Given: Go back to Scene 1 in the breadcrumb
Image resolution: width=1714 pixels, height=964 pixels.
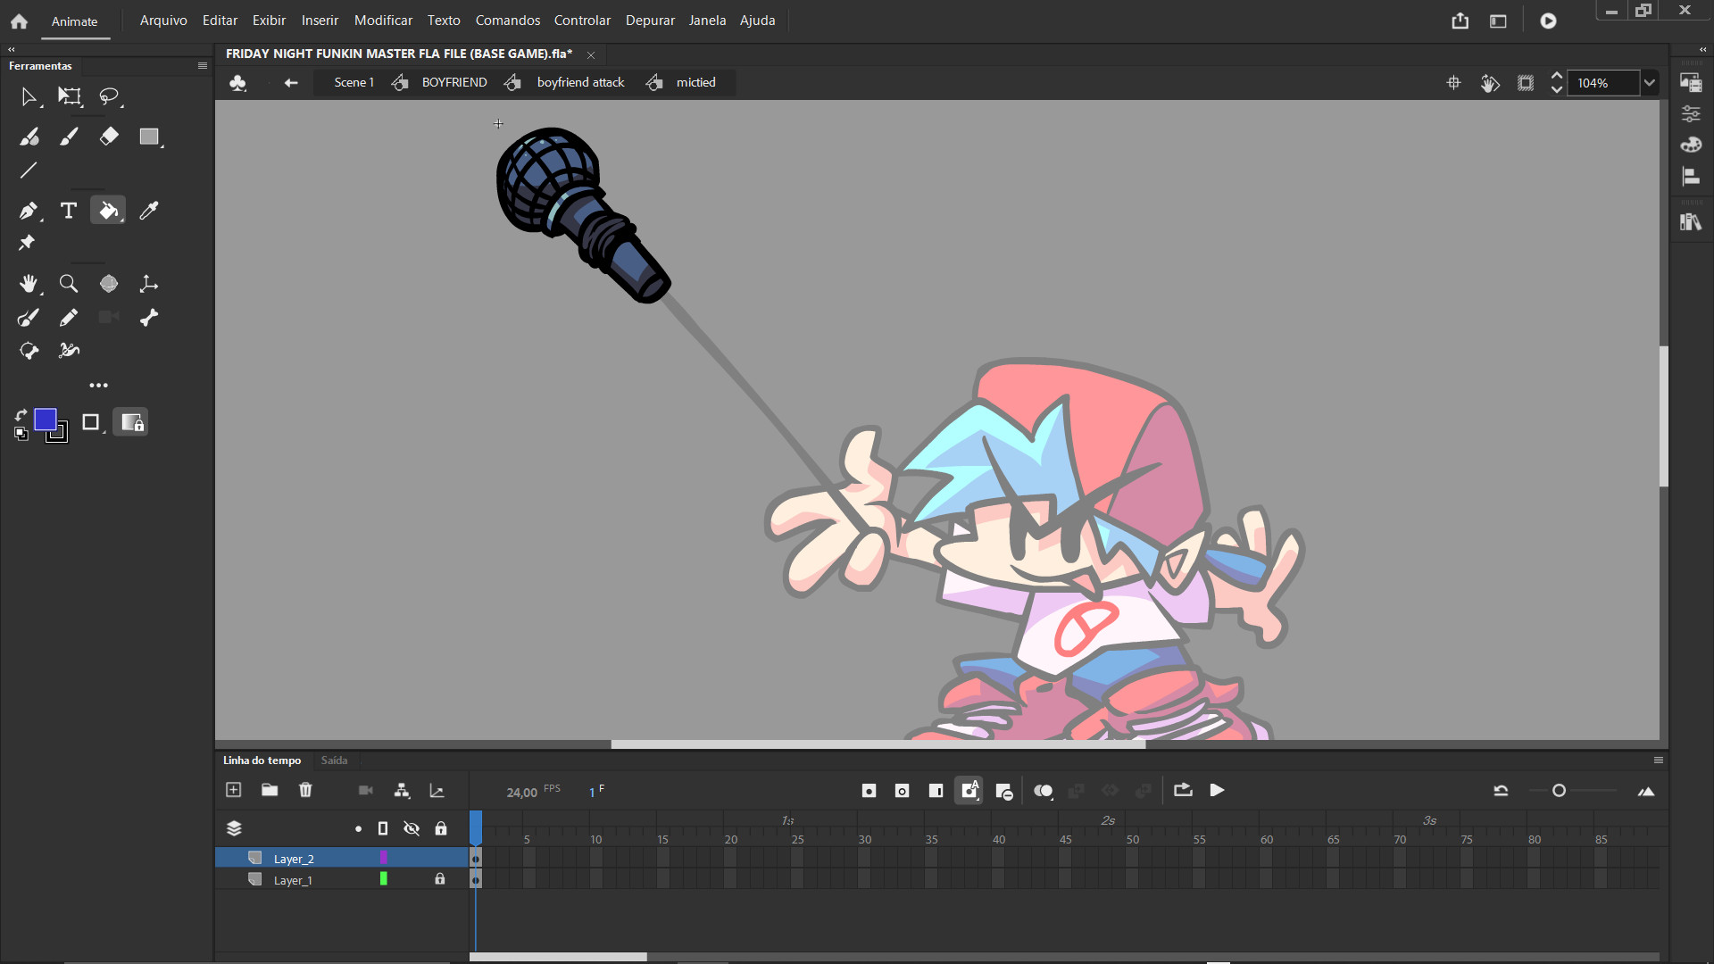Looking at the screenshot, I should point(354,81).
